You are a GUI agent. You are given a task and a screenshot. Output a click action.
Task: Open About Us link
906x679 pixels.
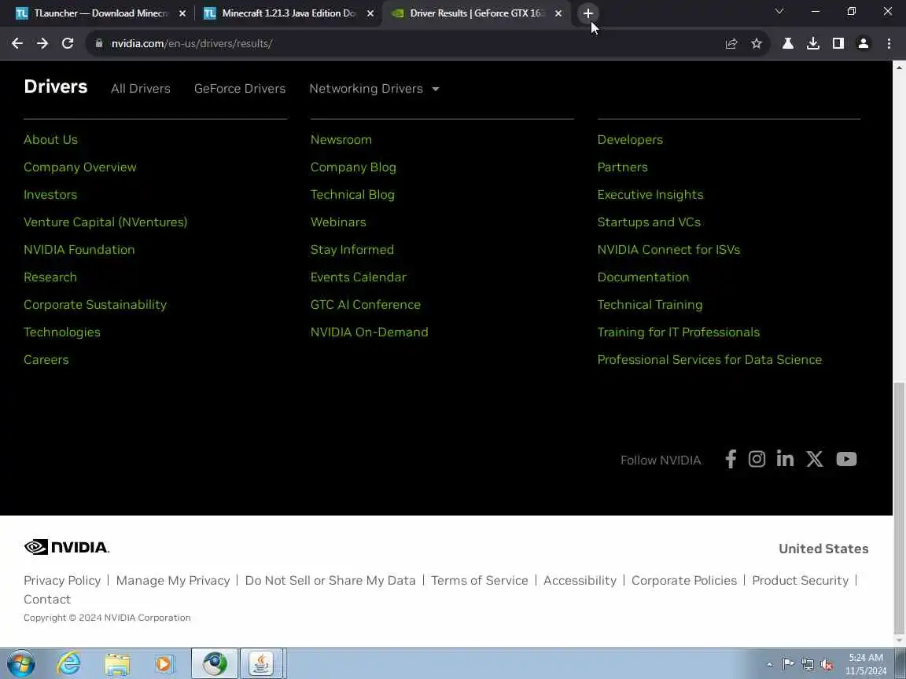[50, 140]
